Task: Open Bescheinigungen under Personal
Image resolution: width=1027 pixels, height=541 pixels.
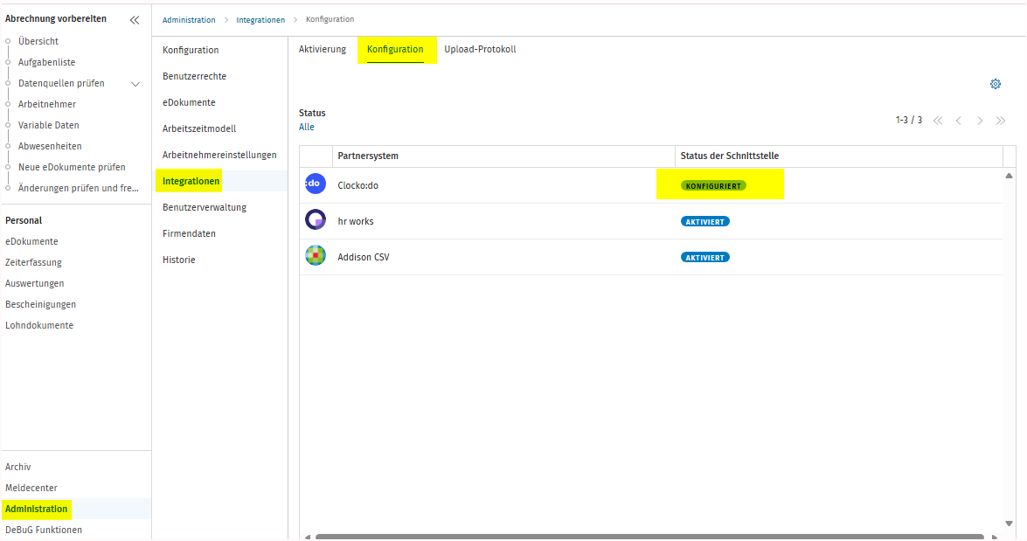Action: click(x=40, y=304)
